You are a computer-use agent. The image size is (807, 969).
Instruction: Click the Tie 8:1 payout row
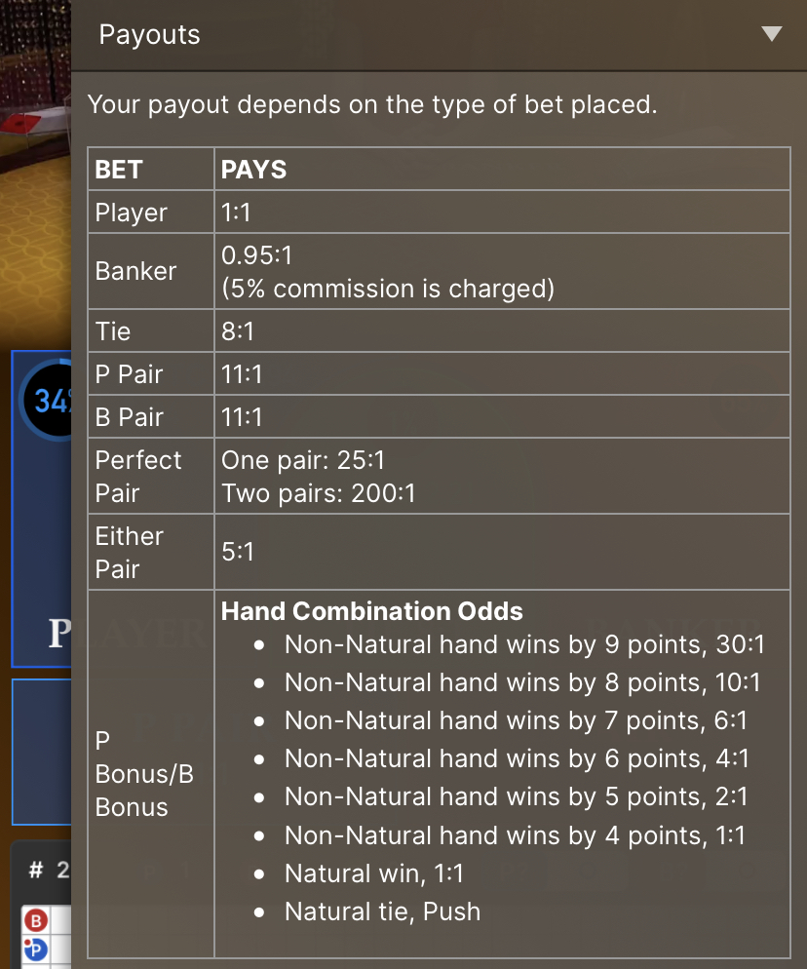439,330
